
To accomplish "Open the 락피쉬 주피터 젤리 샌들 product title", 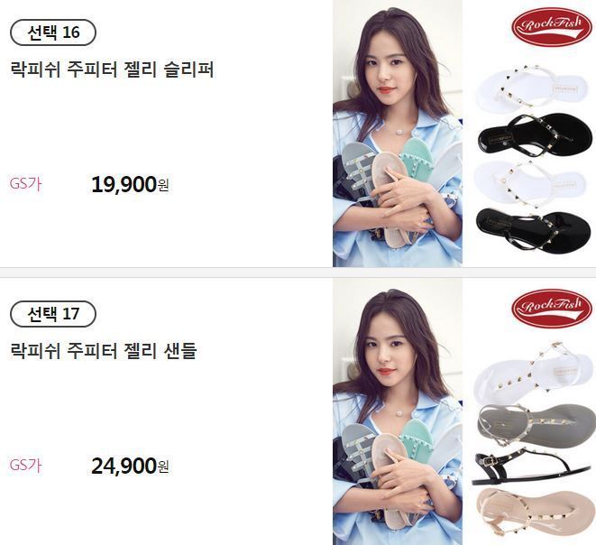I will pos(104,351).
